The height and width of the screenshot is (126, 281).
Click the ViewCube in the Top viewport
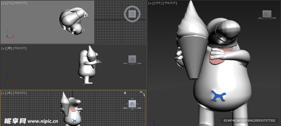[132, 13]
